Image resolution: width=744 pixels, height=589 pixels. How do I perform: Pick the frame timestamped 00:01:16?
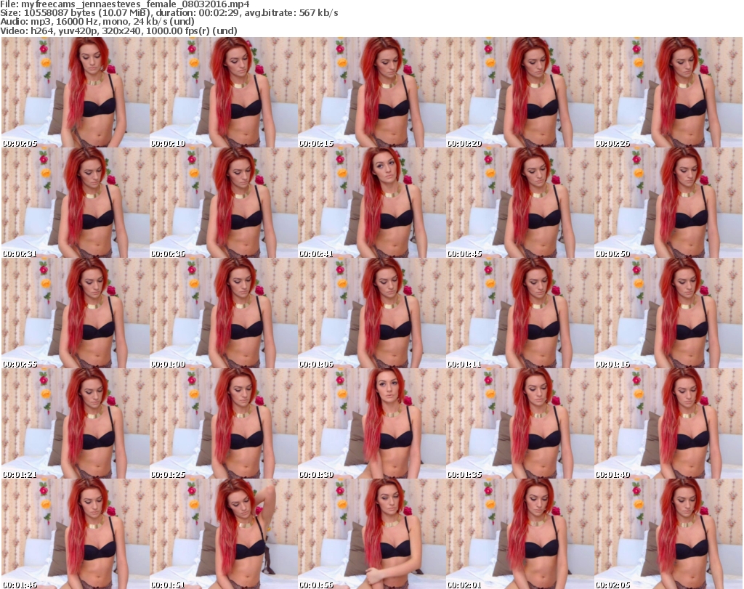[x=668, y=314]
